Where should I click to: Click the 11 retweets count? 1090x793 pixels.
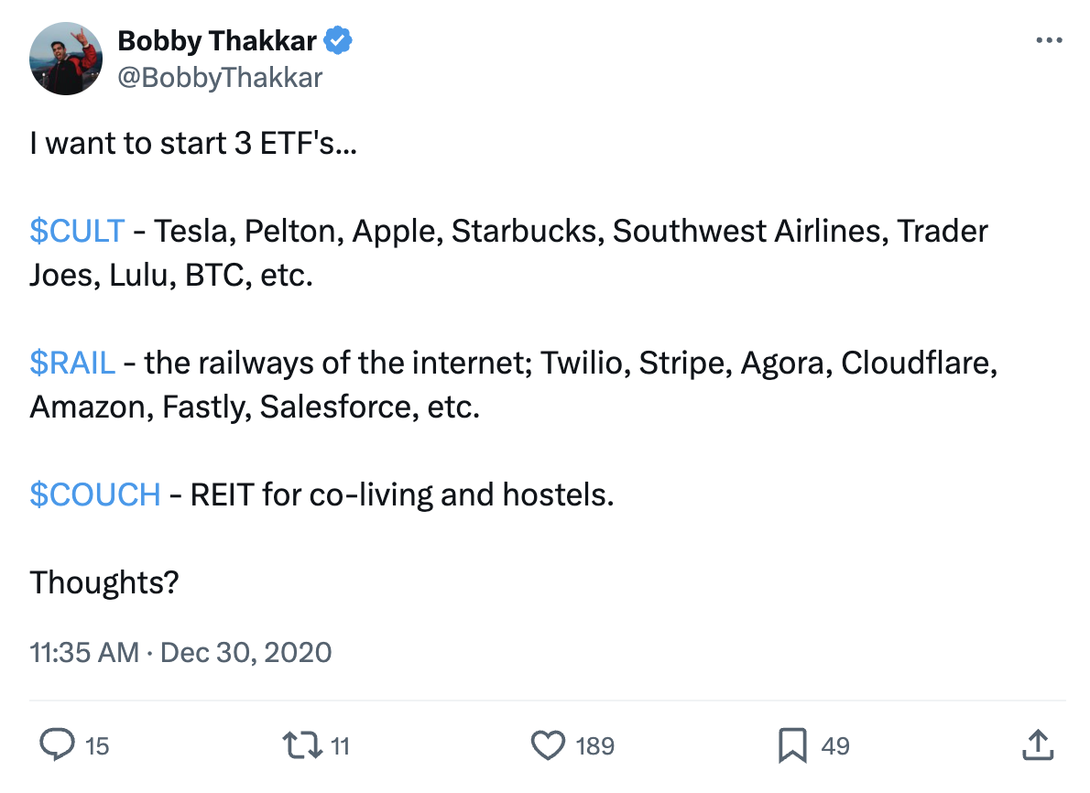pos(340,746)
